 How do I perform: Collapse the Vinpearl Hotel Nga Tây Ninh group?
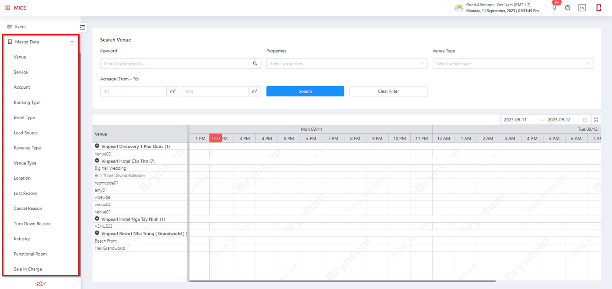point(97,219)
